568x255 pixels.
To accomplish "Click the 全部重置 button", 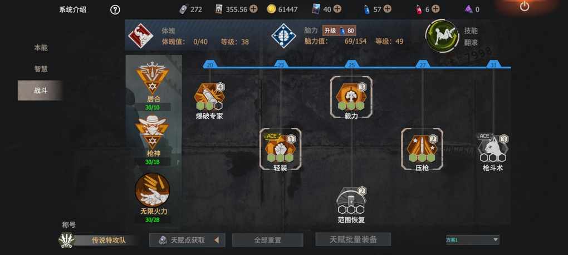I will [x=267, y=240].
